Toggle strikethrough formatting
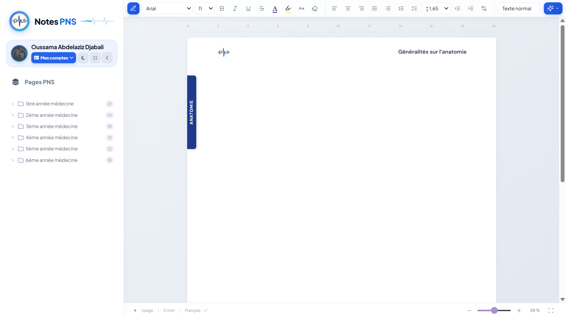The width and height of the screenshot is (566, 318). (x=261, y=9)
